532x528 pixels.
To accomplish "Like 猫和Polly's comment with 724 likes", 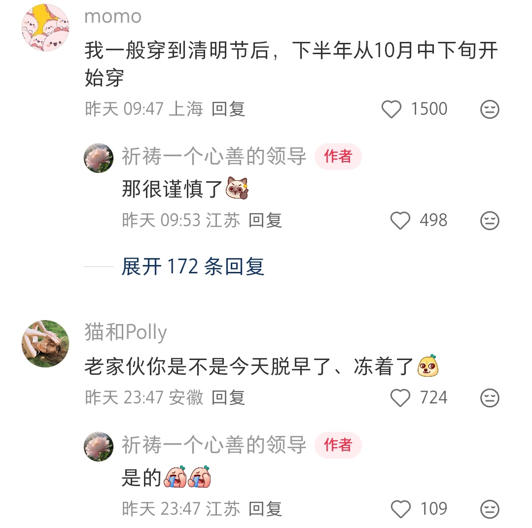I will point(400,397).
